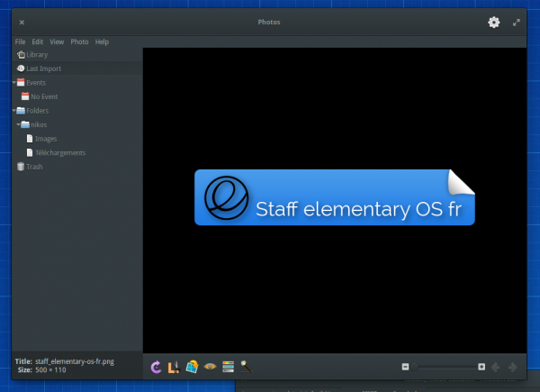Open the settings gear menu
Screen dimensions: 540x392
[x=494, y=23]
